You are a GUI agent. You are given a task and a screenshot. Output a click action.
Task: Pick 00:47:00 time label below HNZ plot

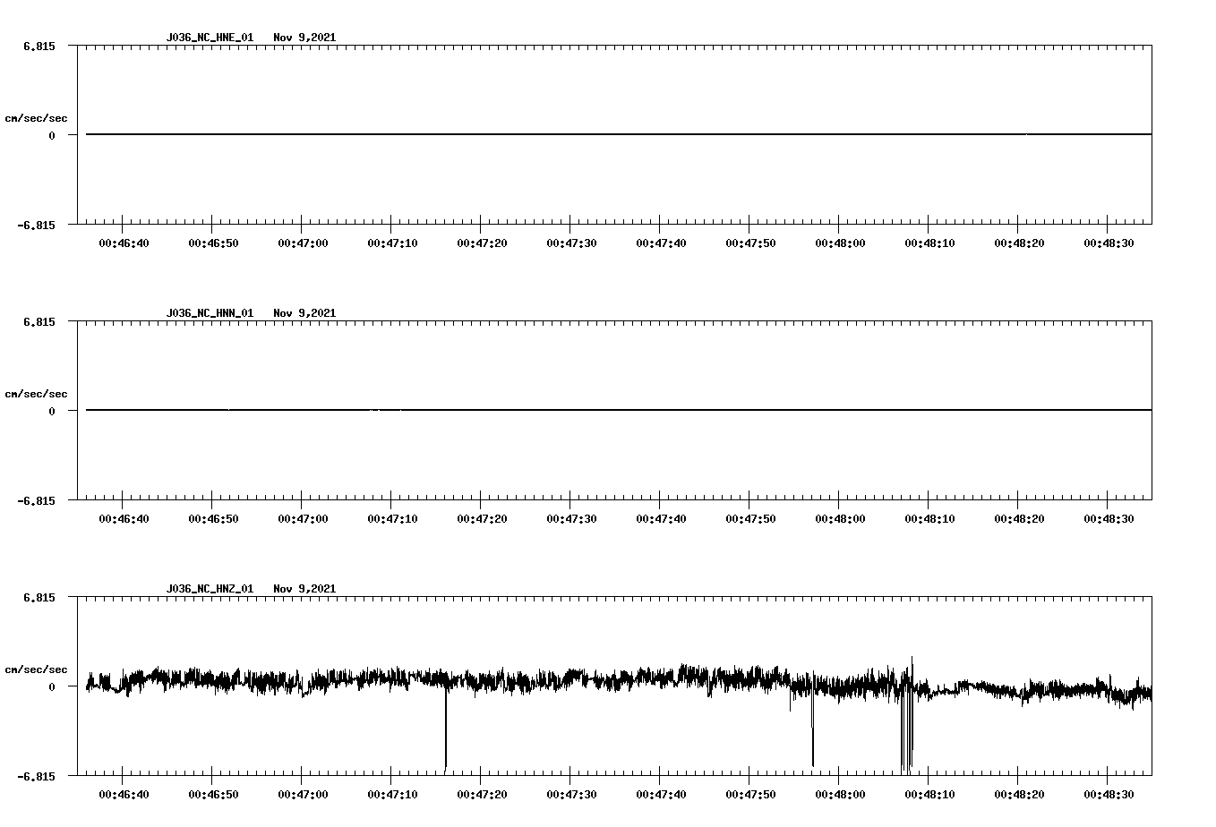coord(303,794)
